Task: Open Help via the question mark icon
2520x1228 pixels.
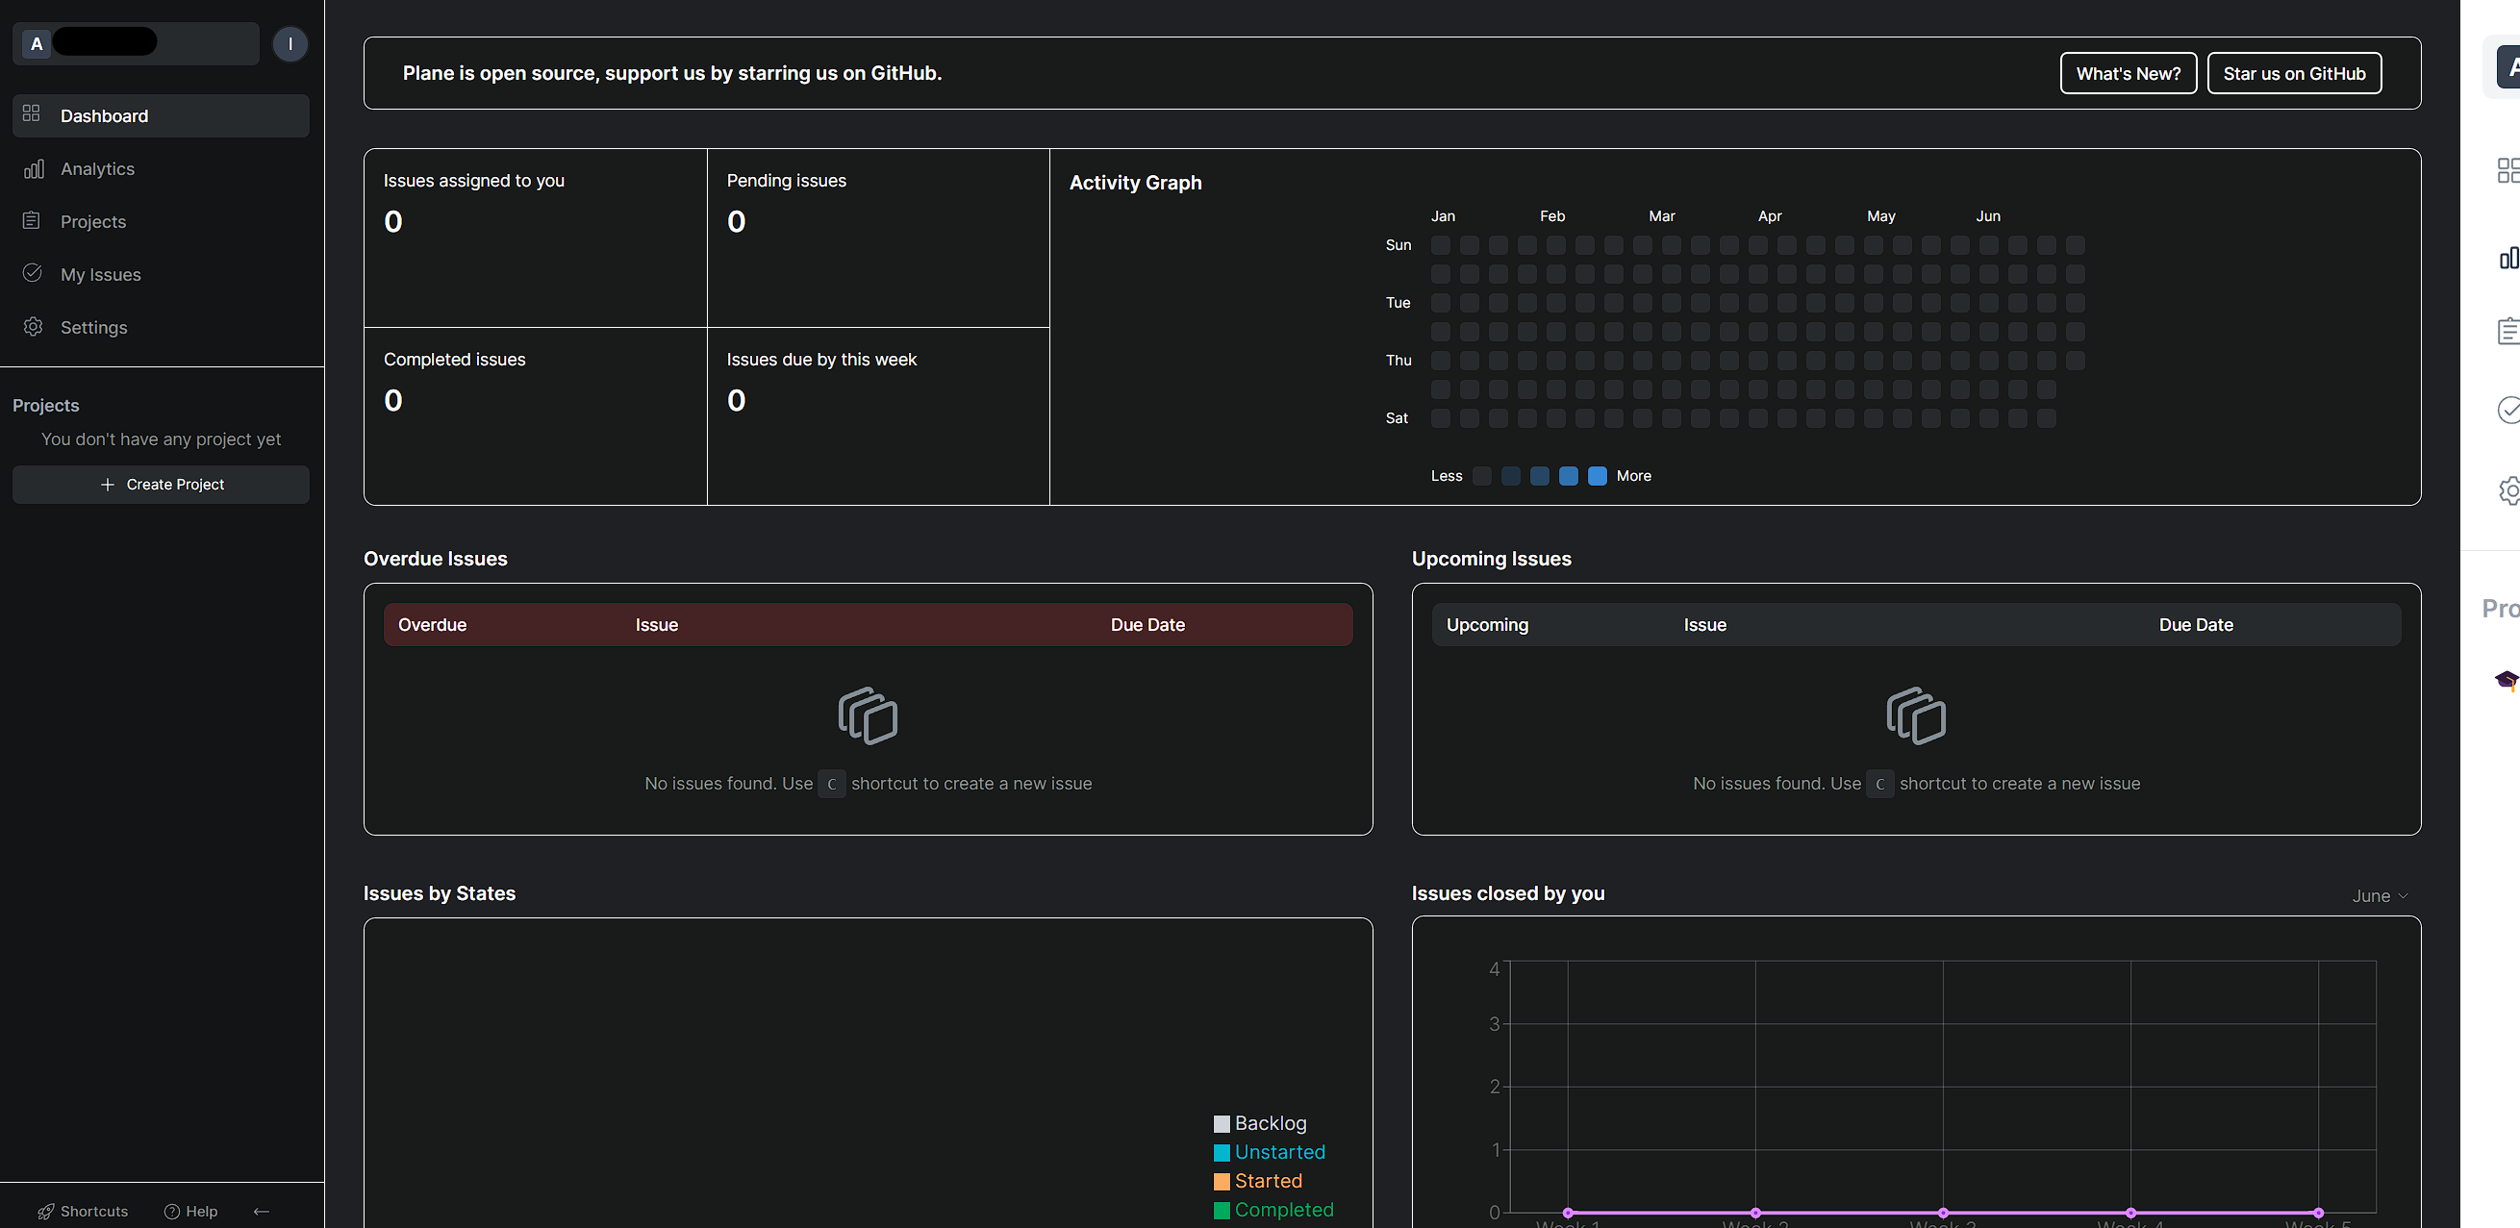Action: click(172, 1211)
